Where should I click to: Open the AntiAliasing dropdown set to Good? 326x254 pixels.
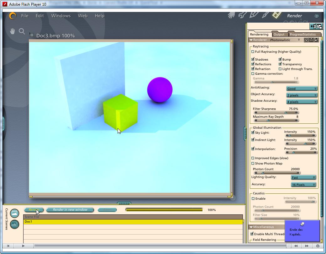tap(302, 89)
